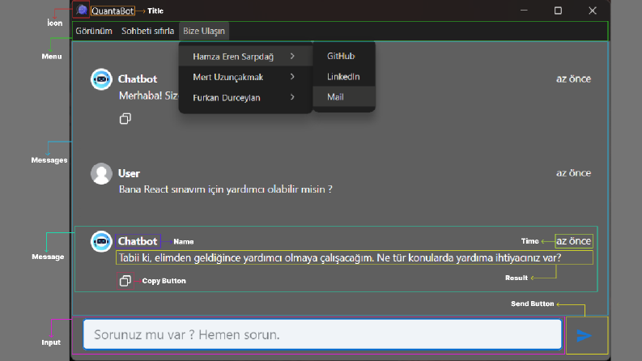642x361 pixels.
Task: Copy the Merhaba greeting message
Action: pyautogui.click(x=125, y=119)
